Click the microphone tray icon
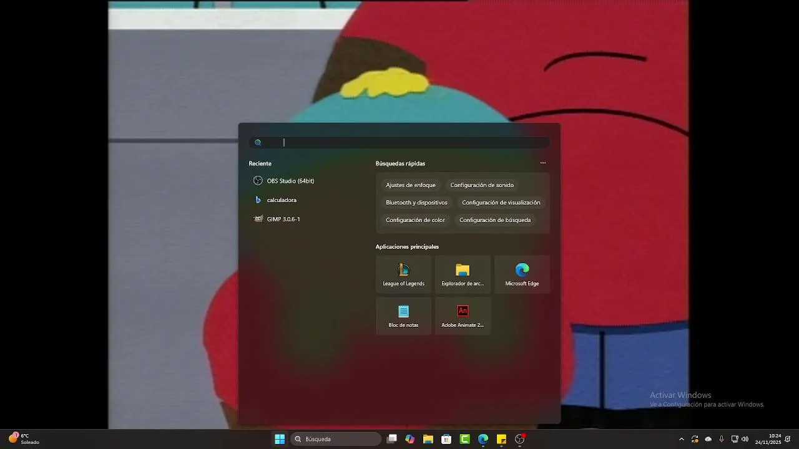The width and height of the screenshot is (799, 449). pos(722,439)
